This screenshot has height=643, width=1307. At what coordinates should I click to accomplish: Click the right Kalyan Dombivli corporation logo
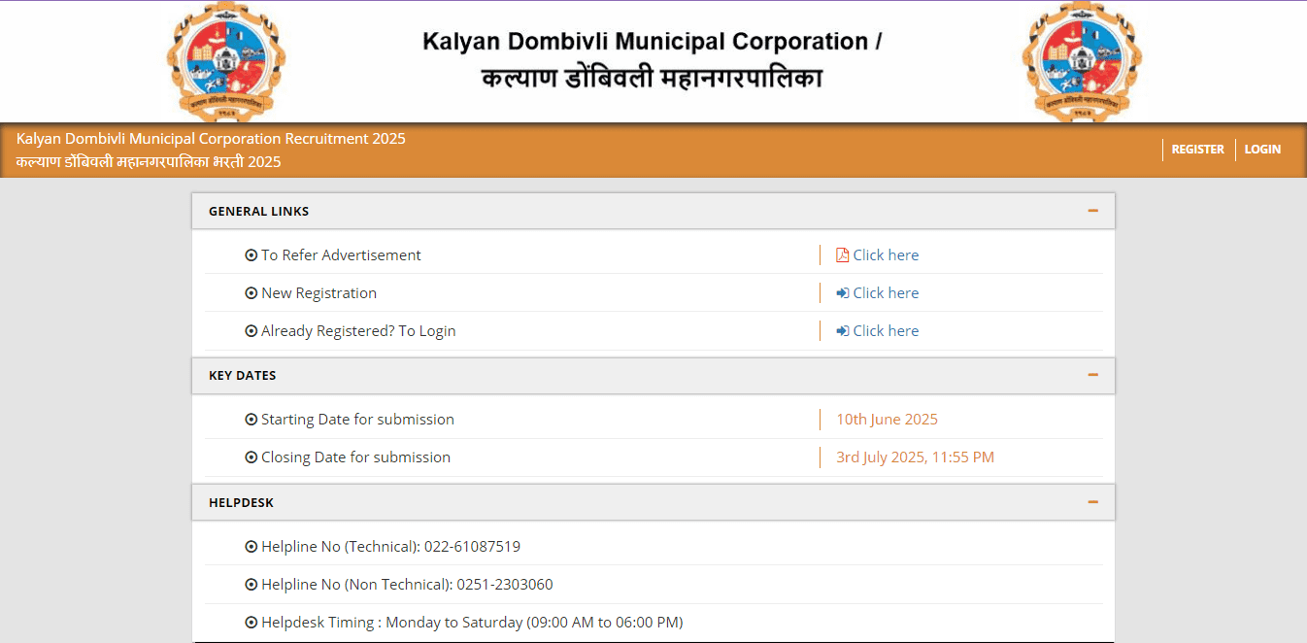click(x=1082, y=61)
